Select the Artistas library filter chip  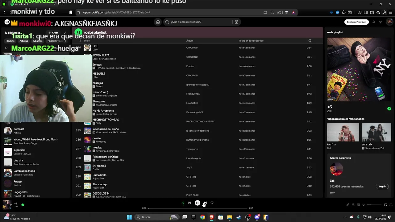pos(24,41)
